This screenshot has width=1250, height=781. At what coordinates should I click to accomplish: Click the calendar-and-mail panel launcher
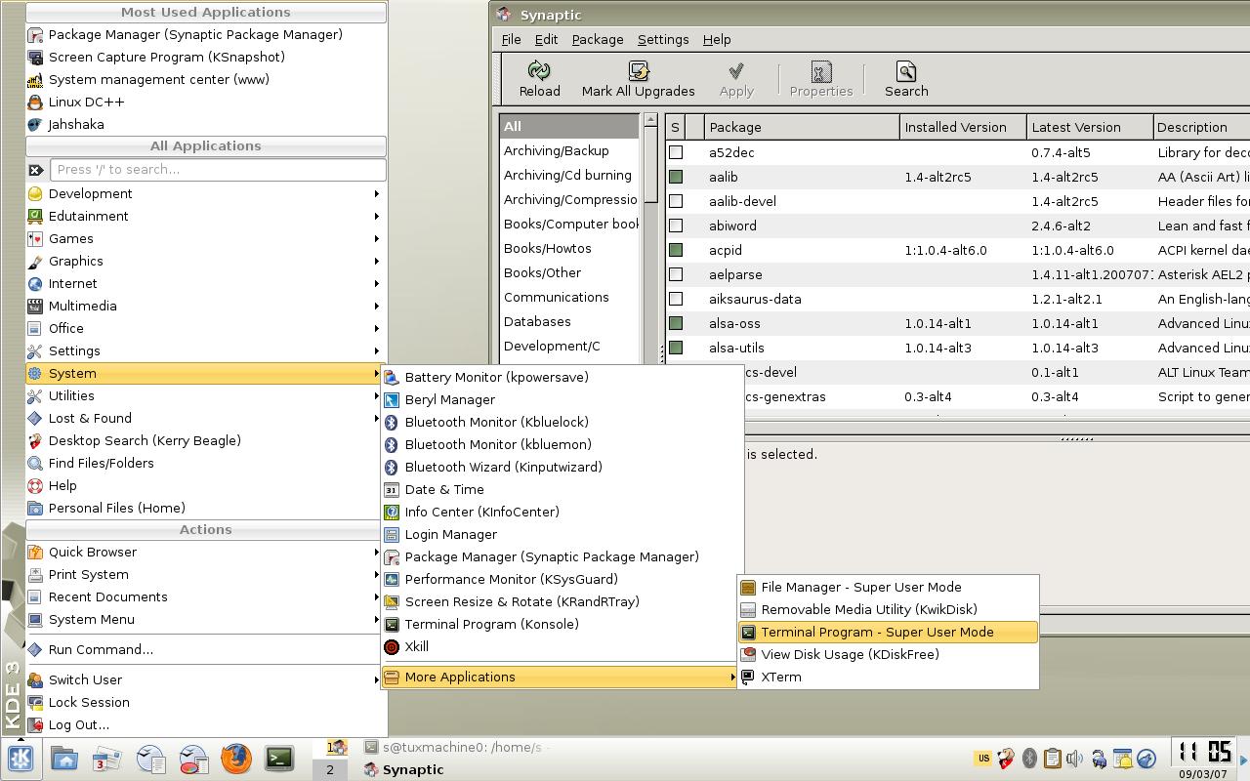point(106,759)
